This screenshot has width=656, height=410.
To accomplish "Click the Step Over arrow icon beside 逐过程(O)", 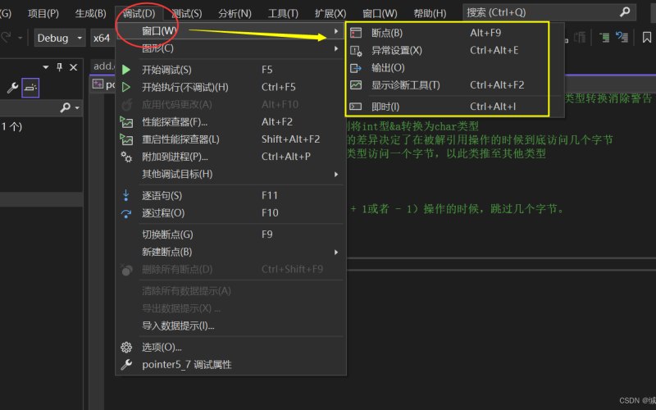I will coord(126,213).
